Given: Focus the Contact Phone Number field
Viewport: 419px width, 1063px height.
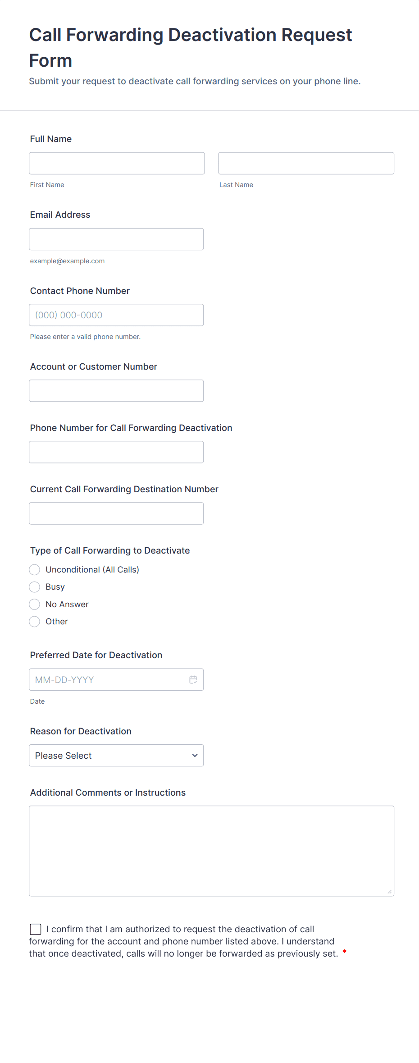Looking at the screenshot, I should [116, 315].
